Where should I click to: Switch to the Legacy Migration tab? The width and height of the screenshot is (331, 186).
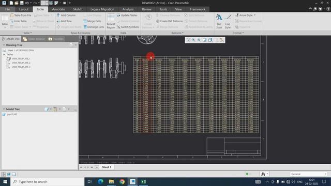click(x=102, y=9)
